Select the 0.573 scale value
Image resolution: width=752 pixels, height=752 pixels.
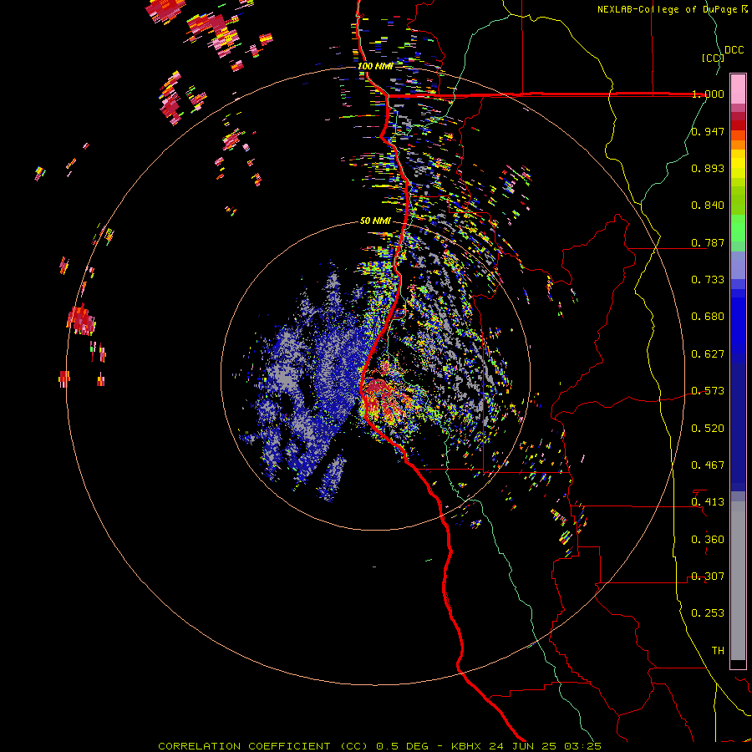click(x=708, y=391)
